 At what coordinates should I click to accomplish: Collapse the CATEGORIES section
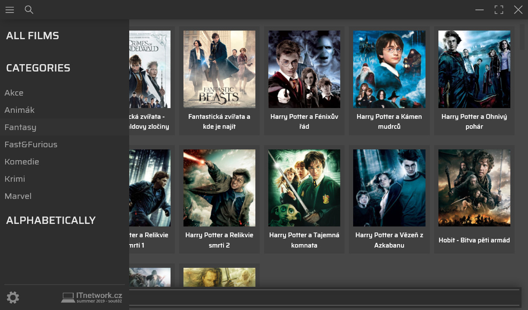click(38, 68)
